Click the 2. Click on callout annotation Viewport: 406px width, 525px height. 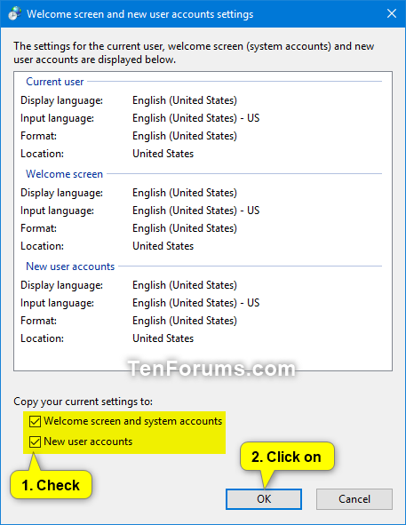point(287,457)
